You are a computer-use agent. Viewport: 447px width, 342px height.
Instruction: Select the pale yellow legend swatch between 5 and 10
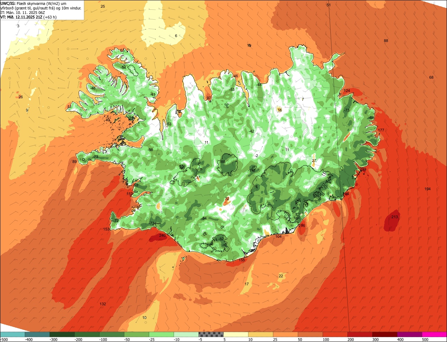[x=236, y=334]
